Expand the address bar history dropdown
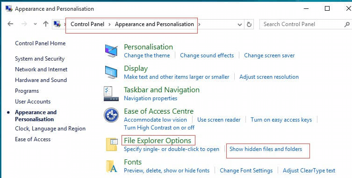The width and height of the screenshot is (352, 178). click(240, 24)
